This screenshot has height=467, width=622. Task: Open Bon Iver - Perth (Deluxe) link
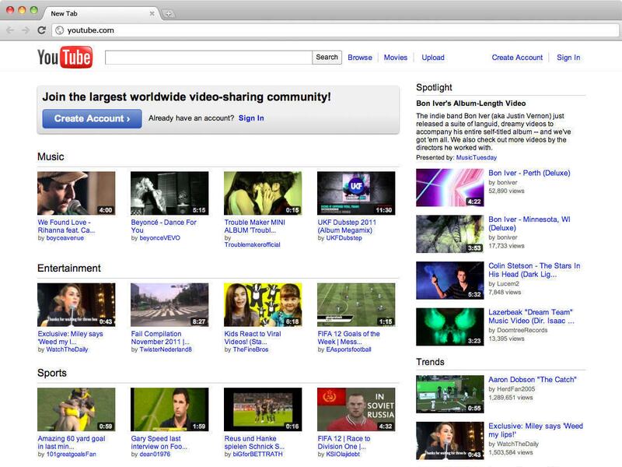click(529, 173)
